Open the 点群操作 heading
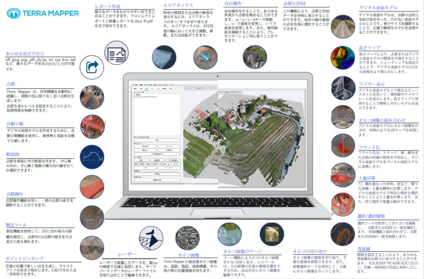The height and width of the screenshot is (279, 424). click(15, 194)
